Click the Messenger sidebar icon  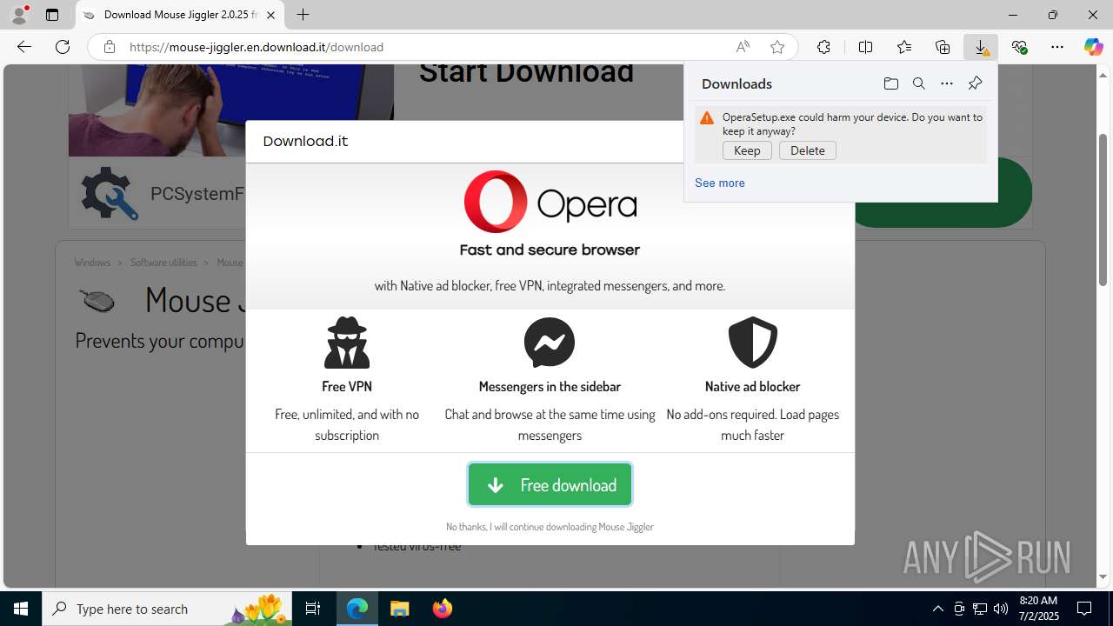pyautogui.click(x=550, y=343)
